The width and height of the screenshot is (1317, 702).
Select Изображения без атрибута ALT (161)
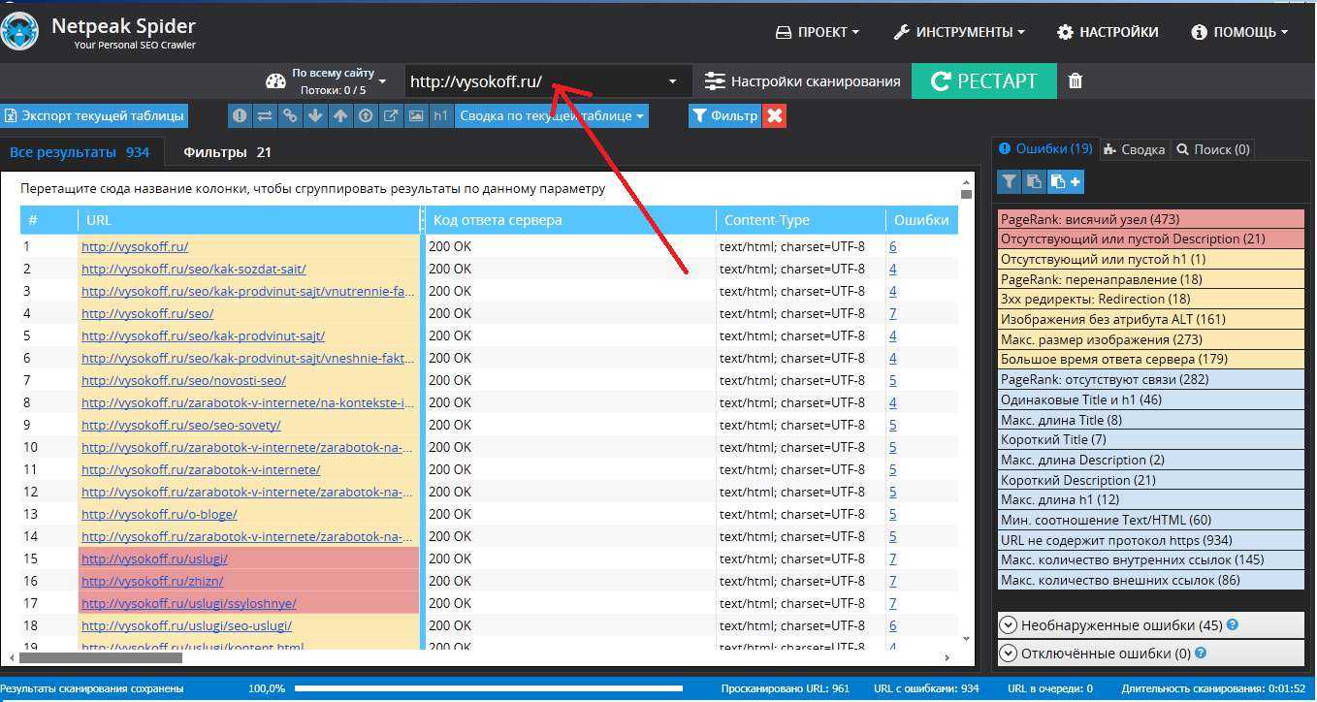click(x=1151, y=319)
